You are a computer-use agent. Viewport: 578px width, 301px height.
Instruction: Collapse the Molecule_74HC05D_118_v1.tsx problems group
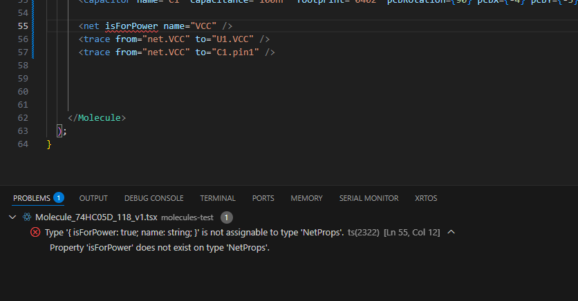(x=12, y=217)
